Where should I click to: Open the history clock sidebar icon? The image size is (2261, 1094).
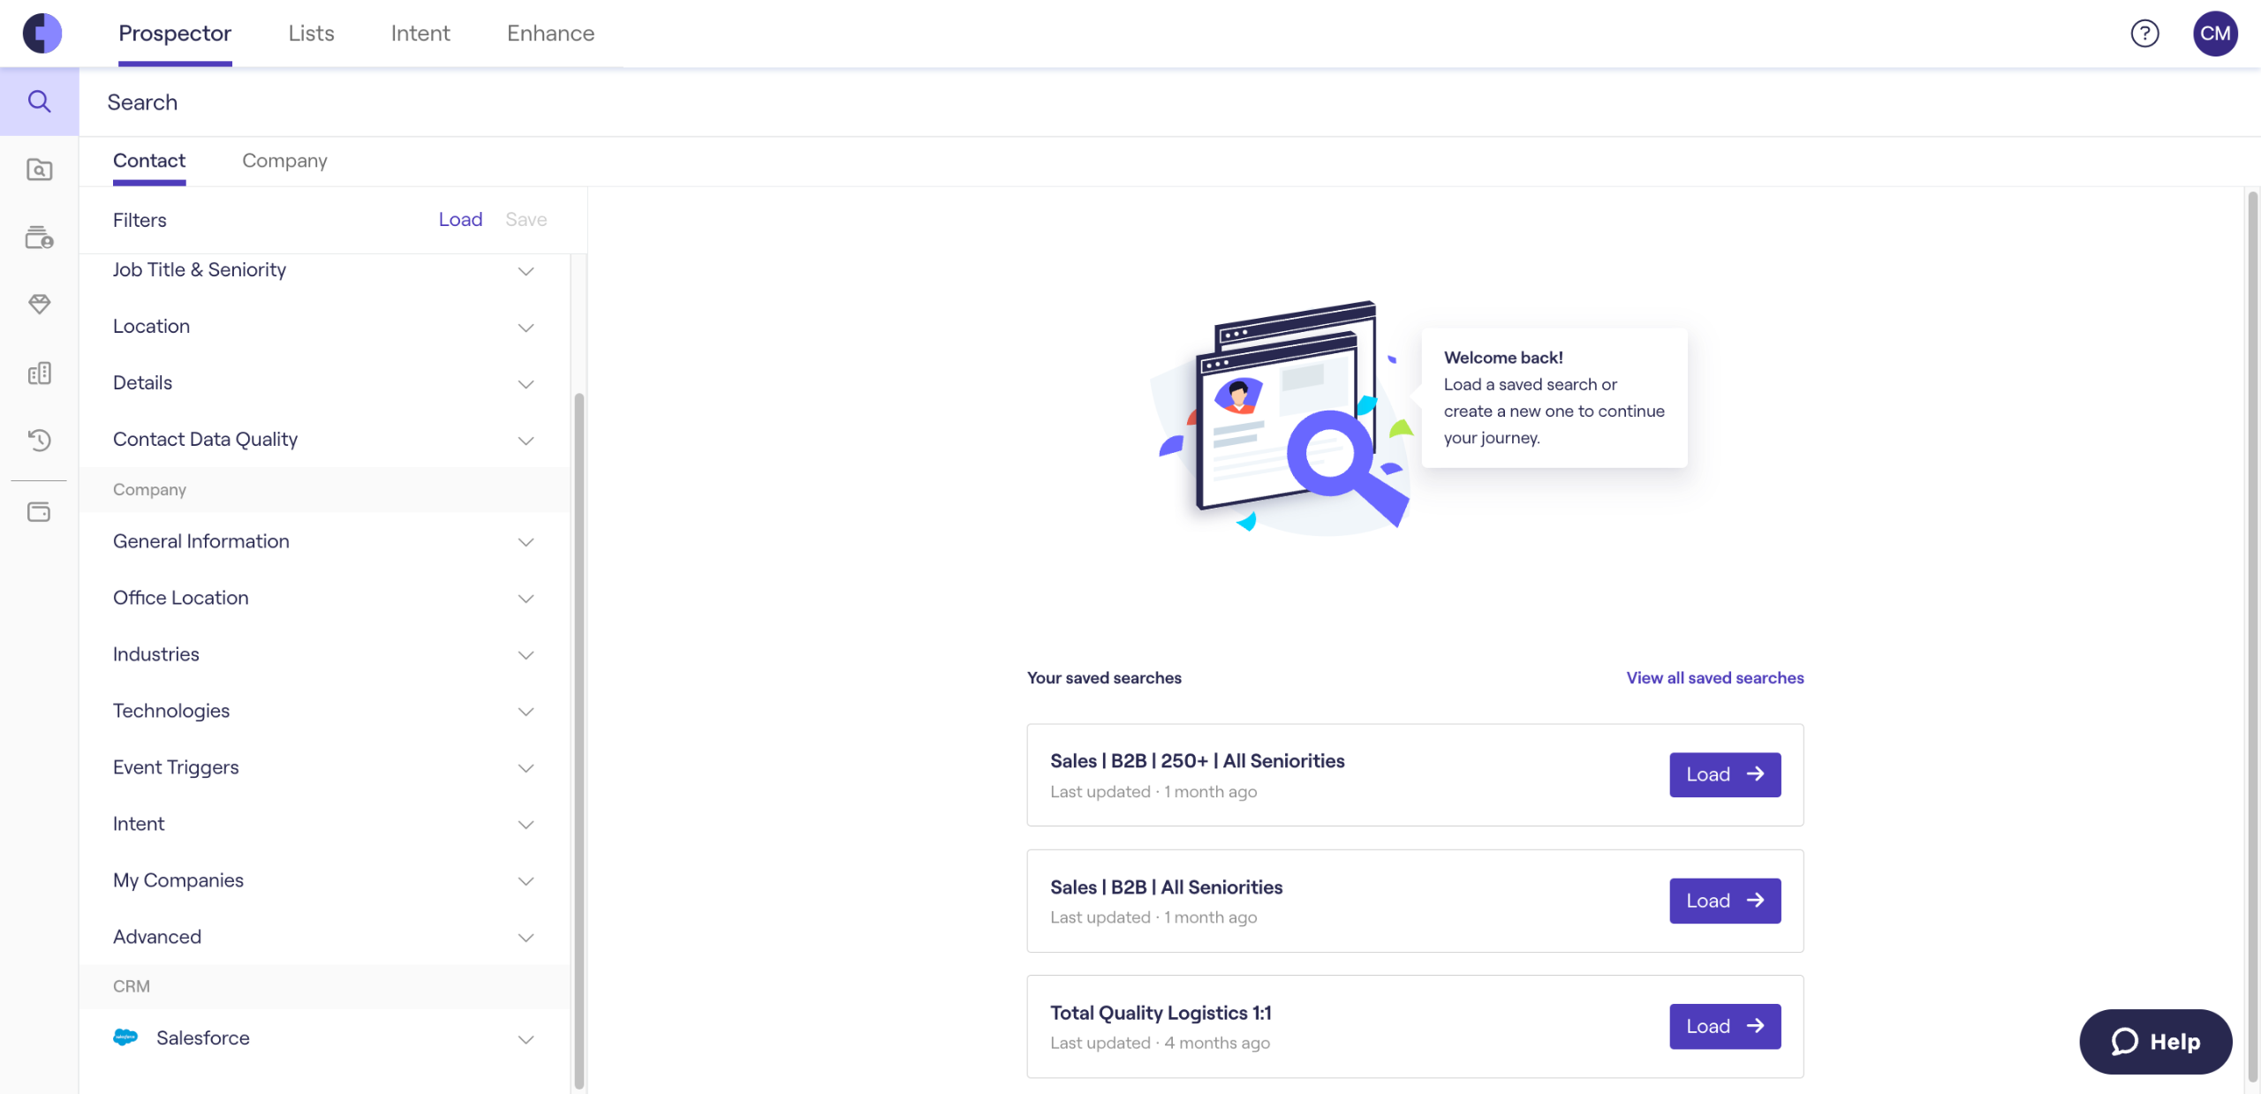pyautogui.click(x=39, y=440)
